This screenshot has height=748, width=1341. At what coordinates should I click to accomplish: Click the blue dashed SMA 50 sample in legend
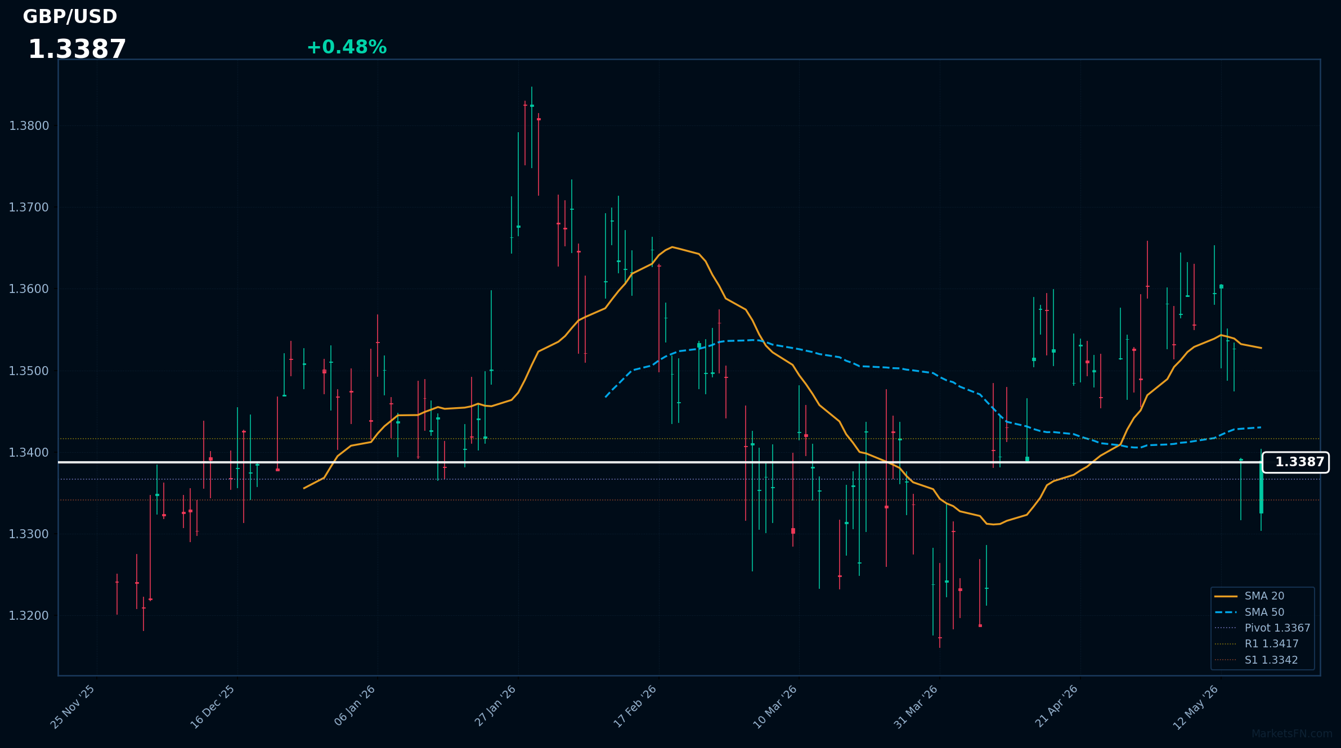coord(1226,612)
